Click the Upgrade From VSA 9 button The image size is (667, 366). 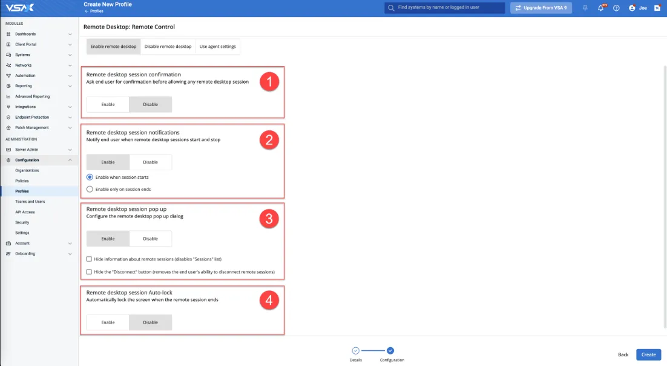pos(542,8)
